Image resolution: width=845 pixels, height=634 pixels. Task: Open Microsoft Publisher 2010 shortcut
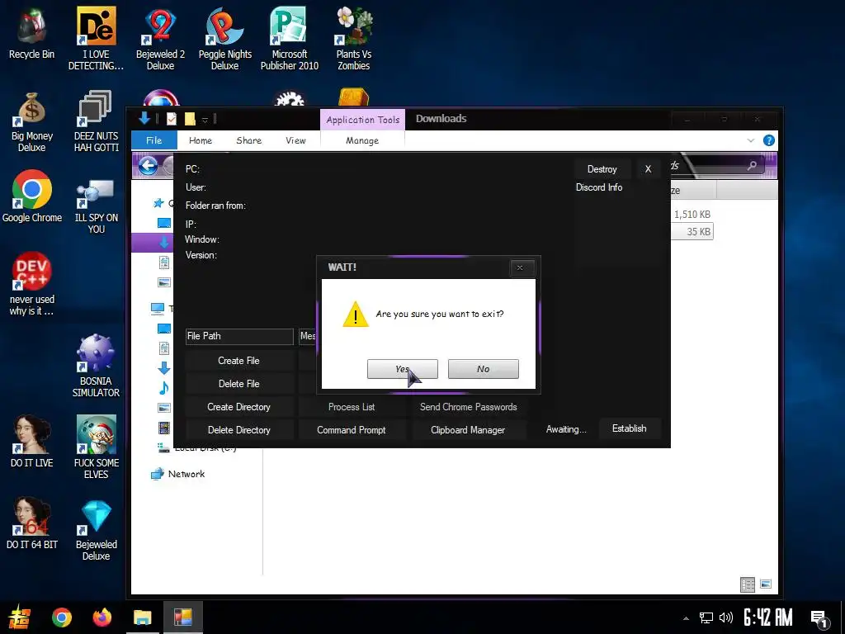pos(290,39)
